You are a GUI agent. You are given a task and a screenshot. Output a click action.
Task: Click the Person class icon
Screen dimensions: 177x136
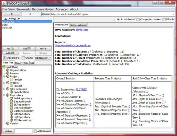tap(8, 73)
